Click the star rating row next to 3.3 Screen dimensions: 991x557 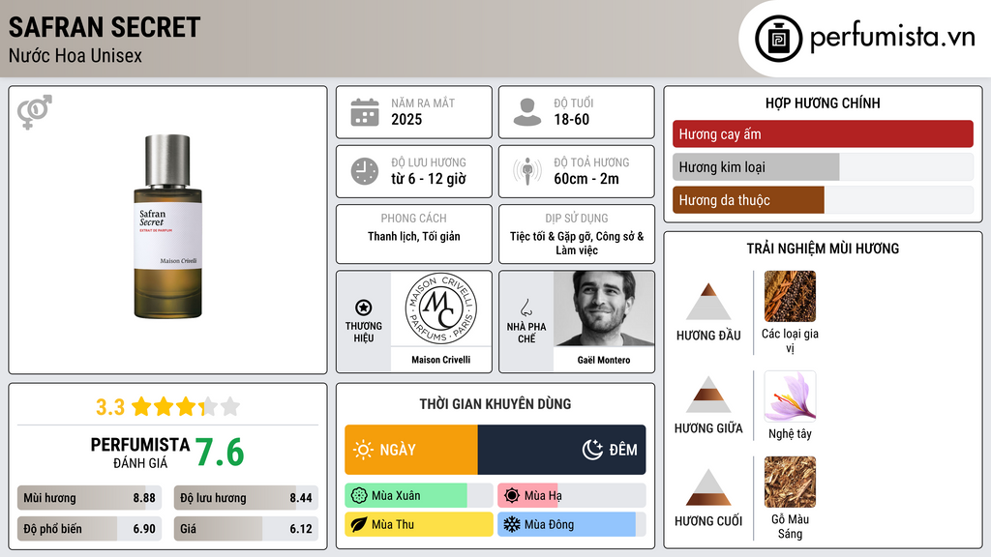tap(186, 407)
